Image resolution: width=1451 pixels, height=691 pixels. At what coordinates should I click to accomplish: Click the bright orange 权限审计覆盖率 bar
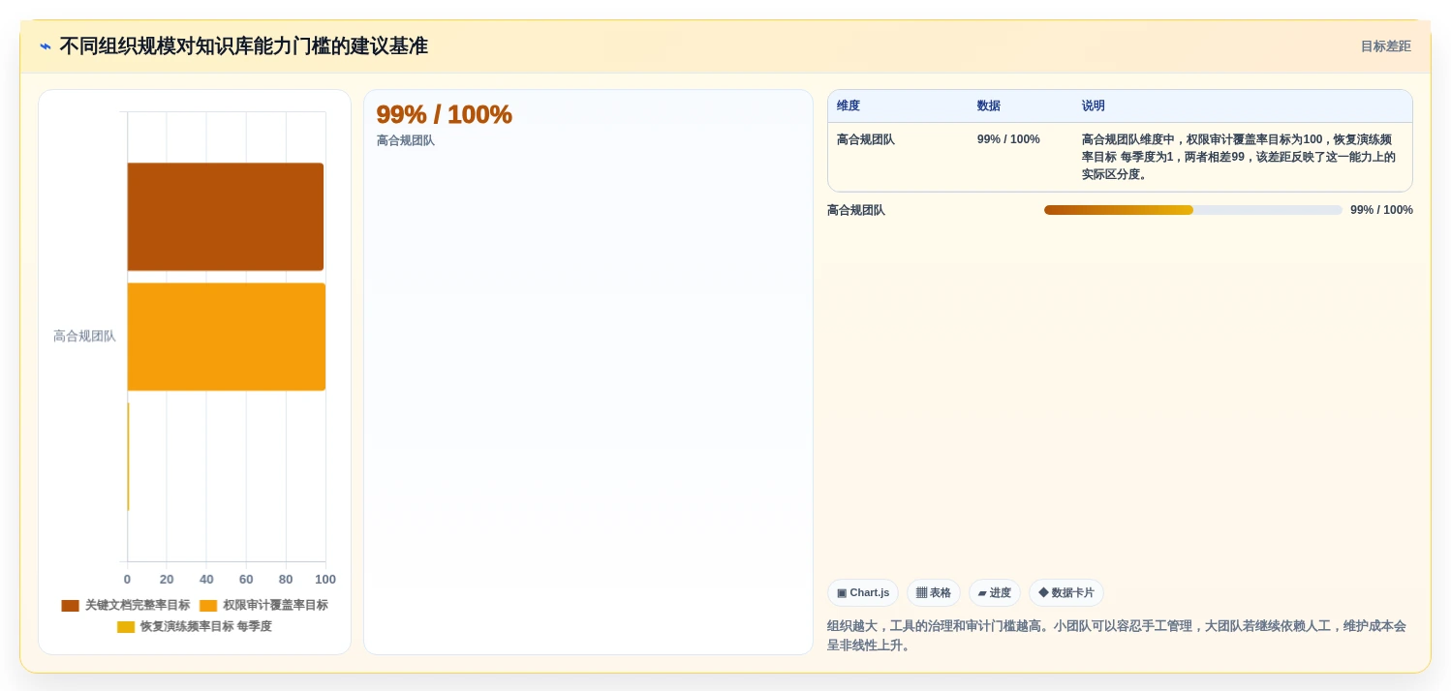227,337
